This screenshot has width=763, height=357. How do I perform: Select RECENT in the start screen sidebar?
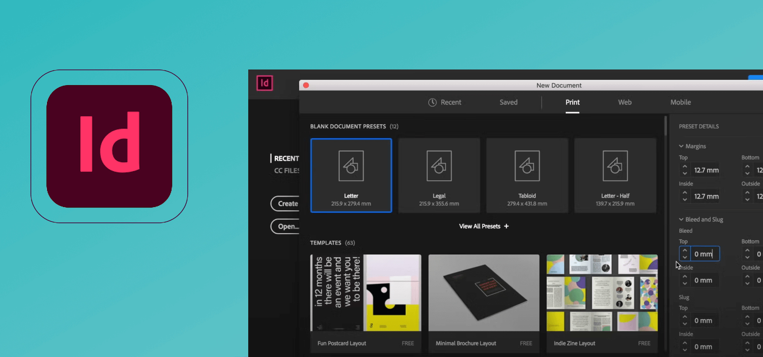(286, 159)
